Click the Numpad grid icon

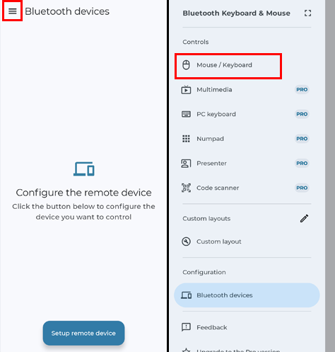(186, 139)
